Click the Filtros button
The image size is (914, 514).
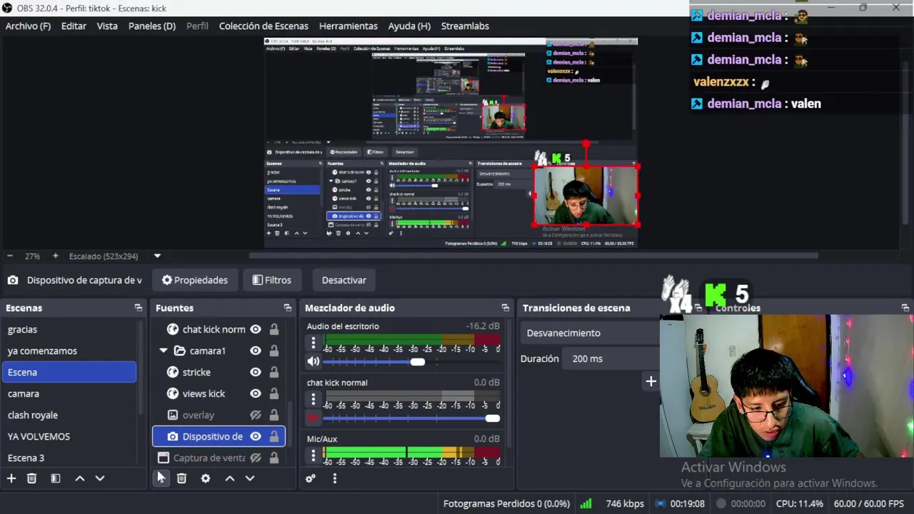click(x=272, y=280)
